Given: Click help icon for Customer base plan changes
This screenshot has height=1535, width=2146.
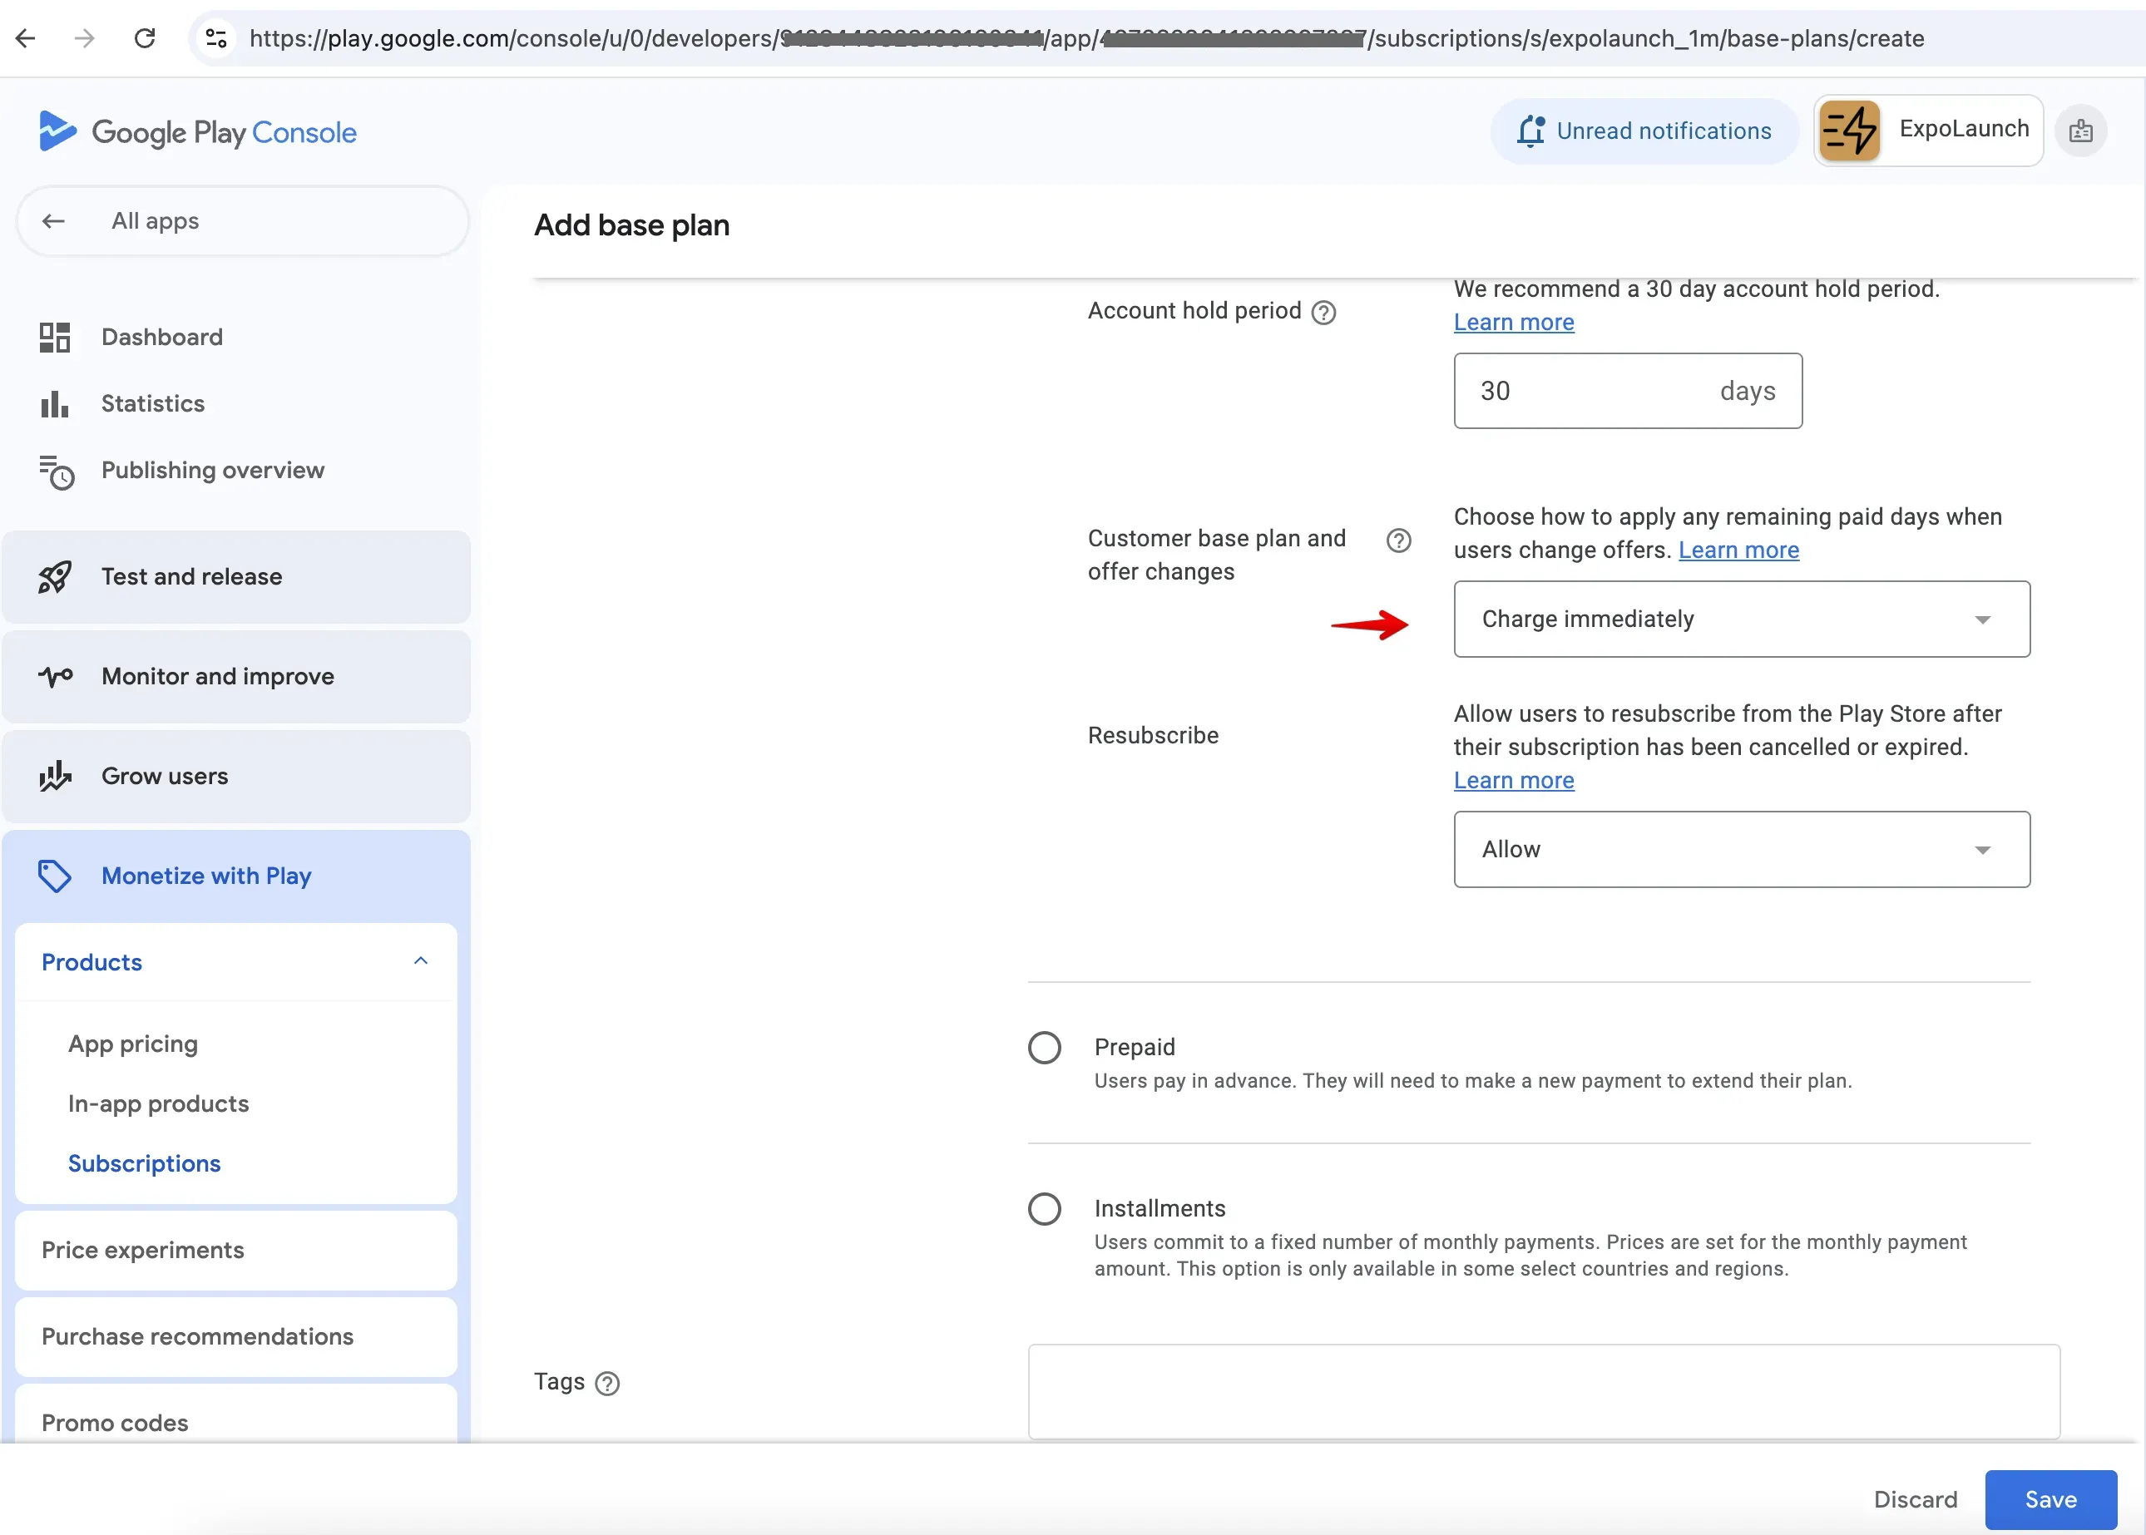Looking at the screenshot, I should [1398, 540].
